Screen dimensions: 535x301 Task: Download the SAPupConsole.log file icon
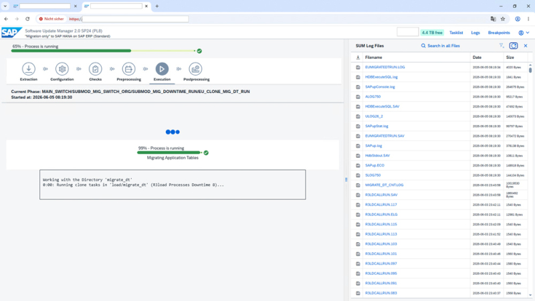[x=358, y=87]
